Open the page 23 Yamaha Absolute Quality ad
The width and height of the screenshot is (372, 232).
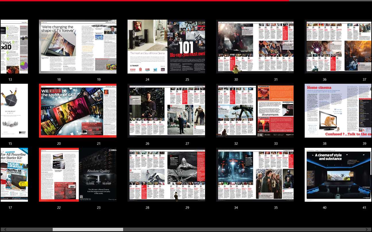point(97,175)
